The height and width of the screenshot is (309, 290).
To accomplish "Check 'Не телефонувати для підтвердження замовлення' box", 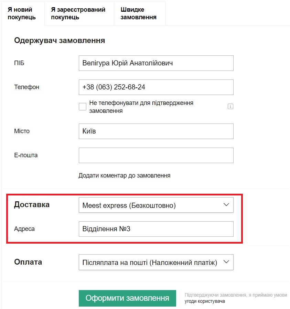I will [x=82, y=107].
